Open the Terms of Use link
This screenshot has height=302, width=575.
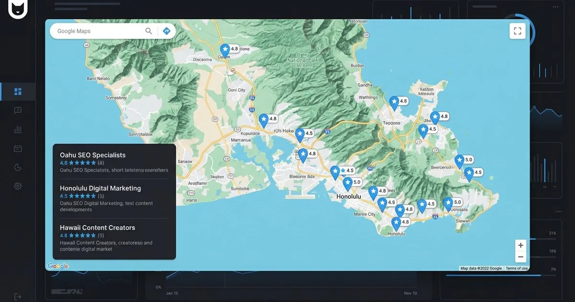[517, 268]
